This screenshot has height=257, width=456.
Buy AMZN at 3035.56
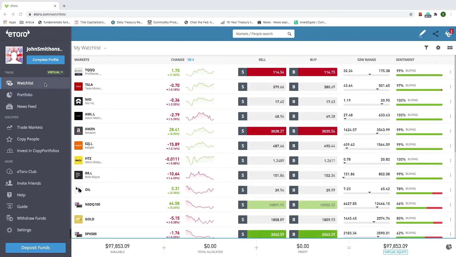click(313, 131)
